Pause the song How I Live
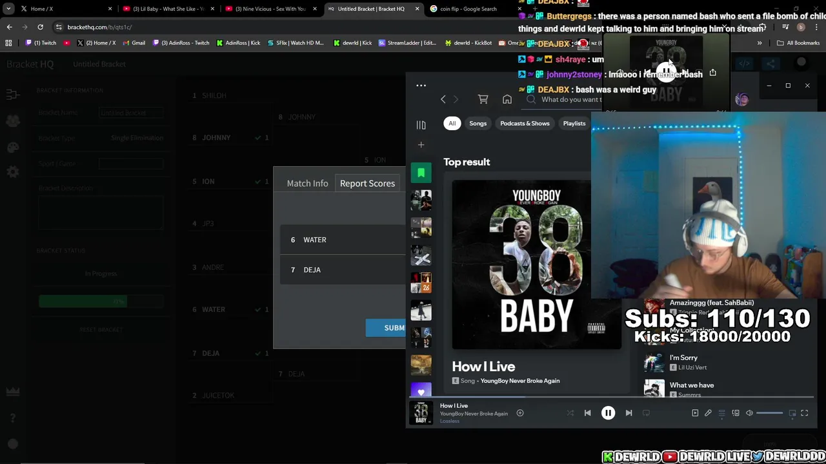 click(608, 413)
